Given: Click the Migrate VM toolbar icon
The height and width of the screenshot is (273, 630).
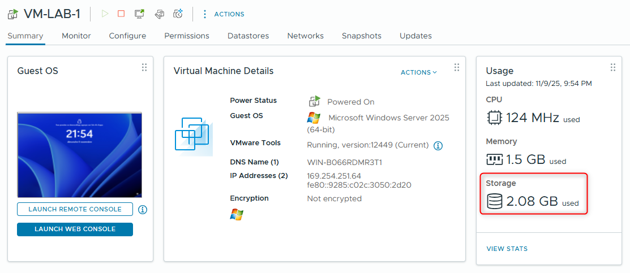Looking at the screenshot, I should (160, 14).
